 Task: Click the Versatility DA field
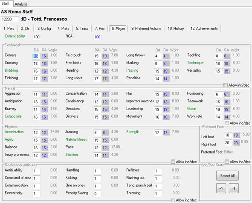[219, 71]
